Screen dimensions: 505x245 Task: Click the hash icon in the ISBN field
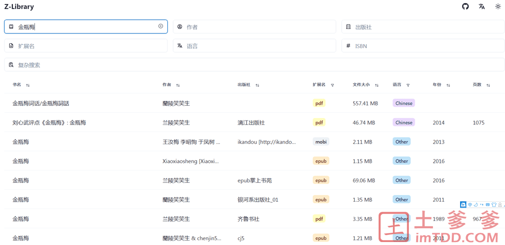[348, 46]
